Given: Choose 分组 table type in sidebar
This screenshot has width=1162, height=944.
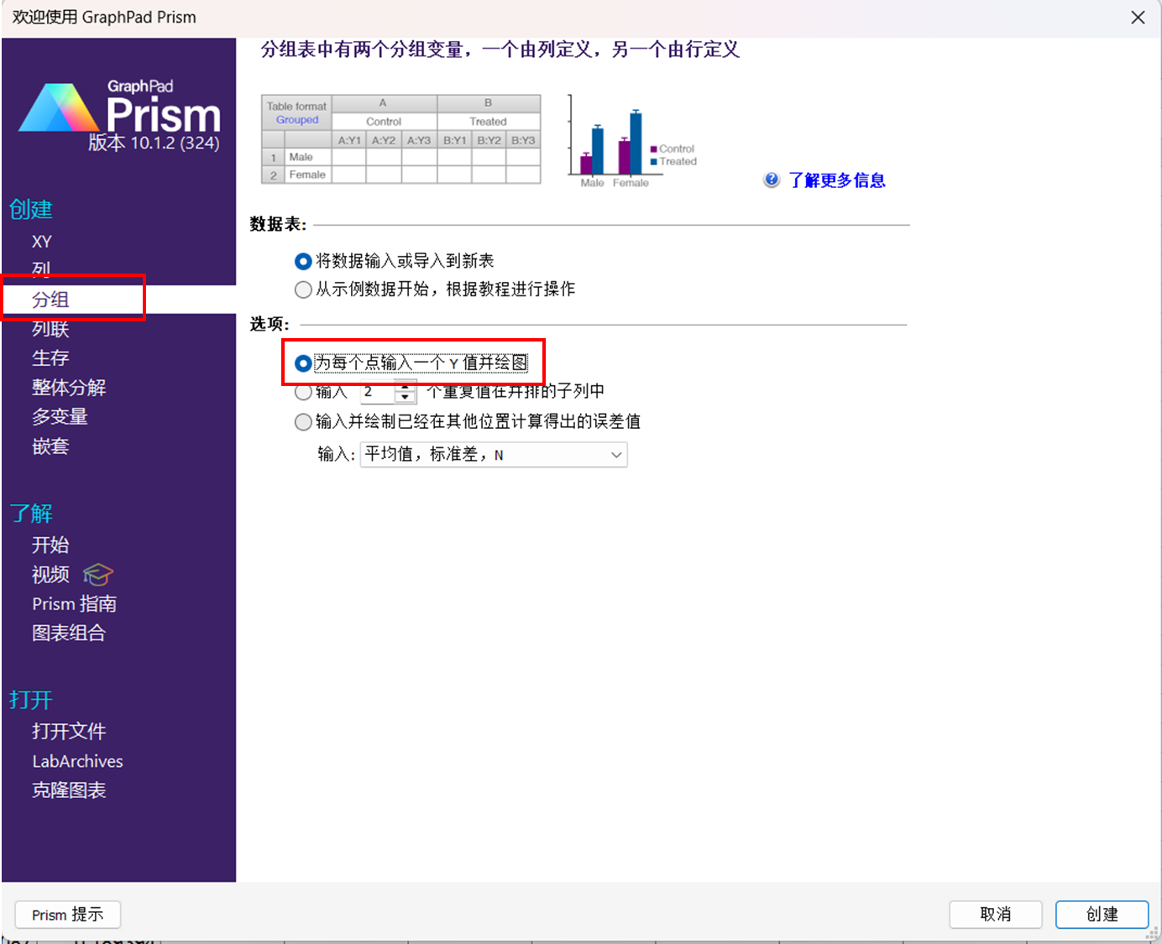Looking at the screenshot, I should pyautogui.click(x=50, y=300).
